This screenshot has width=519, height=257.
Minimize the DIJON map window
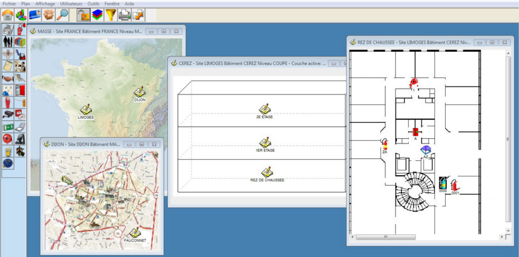(x=129, y=144)
